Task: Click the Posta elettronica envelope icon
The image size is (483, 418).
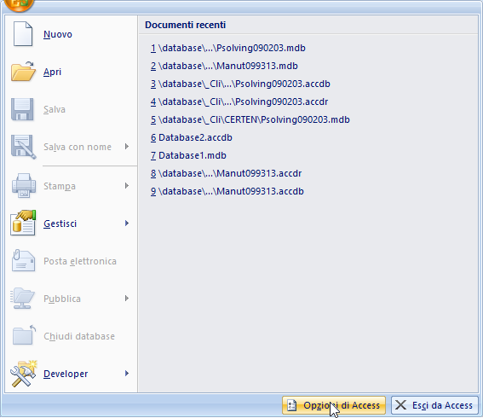Action: coord(23,261)
